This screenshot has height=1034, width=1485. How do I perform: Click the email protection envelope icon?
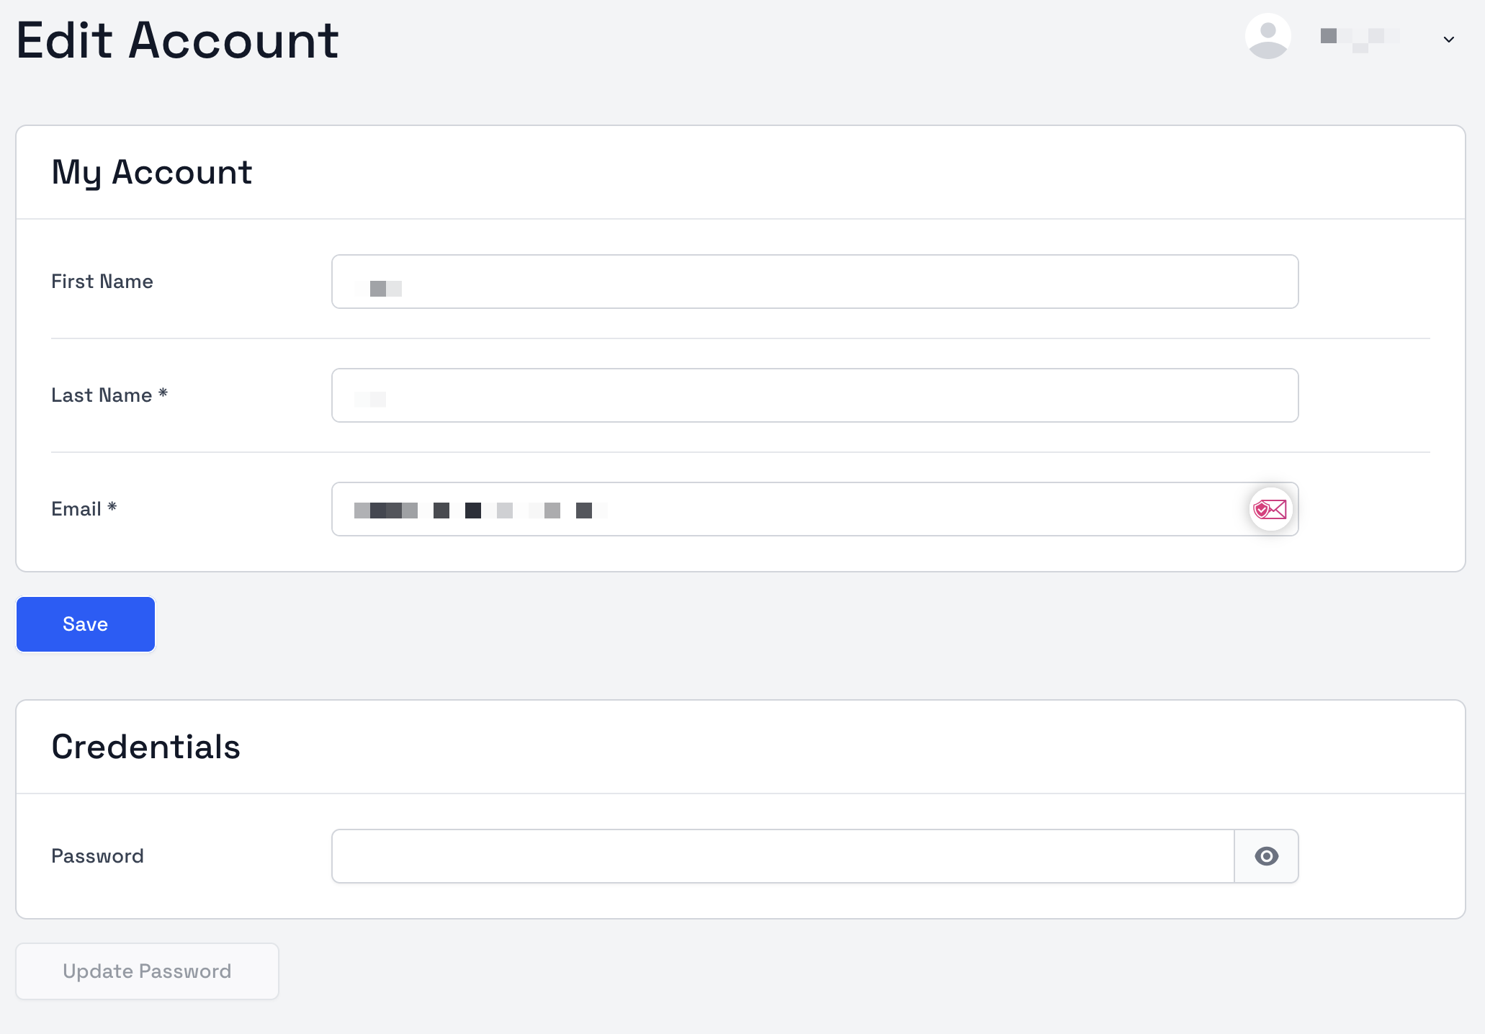[1270, 510]
